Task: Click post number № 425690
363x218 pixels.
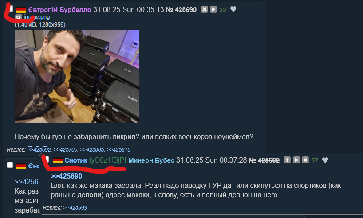Action: [x=181, y=9]
